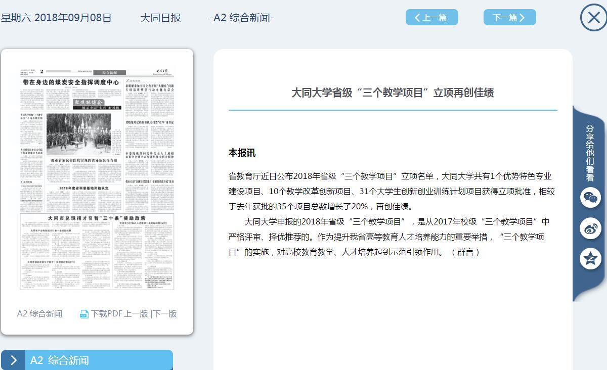Click the A2 综合新闻 label under thumbnail
The height and width of the screenshot is (370, 607).
tap(39, 313)
